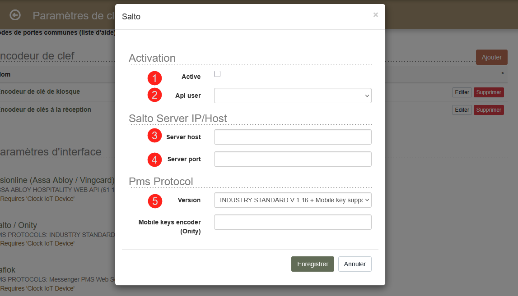Click the back arrow icon in header

(x=15, y=15)
